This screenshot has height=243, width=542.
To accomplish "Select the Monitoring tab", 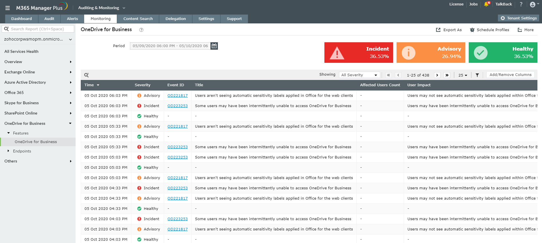I will (x=100, y=19).
